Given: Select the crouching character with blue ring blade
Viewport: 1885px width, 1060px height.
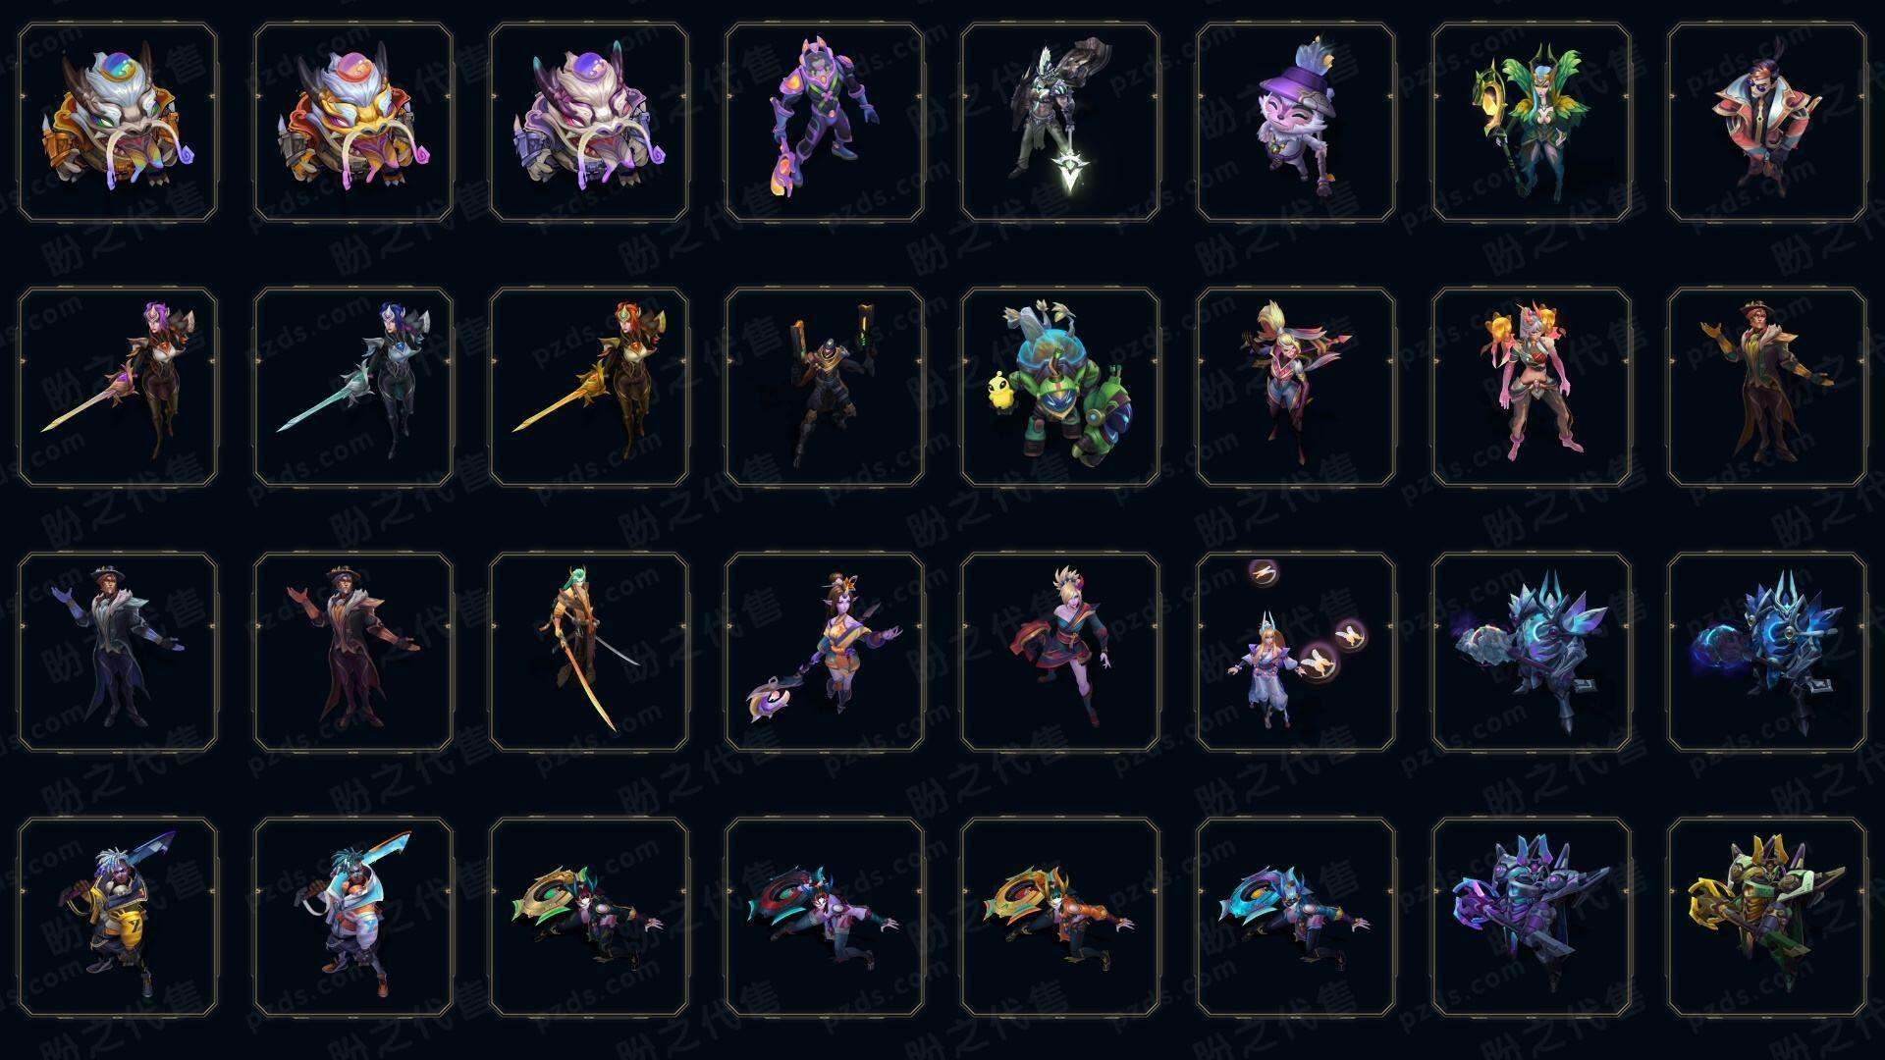Looking at the screenshot, I should 1296,917.
